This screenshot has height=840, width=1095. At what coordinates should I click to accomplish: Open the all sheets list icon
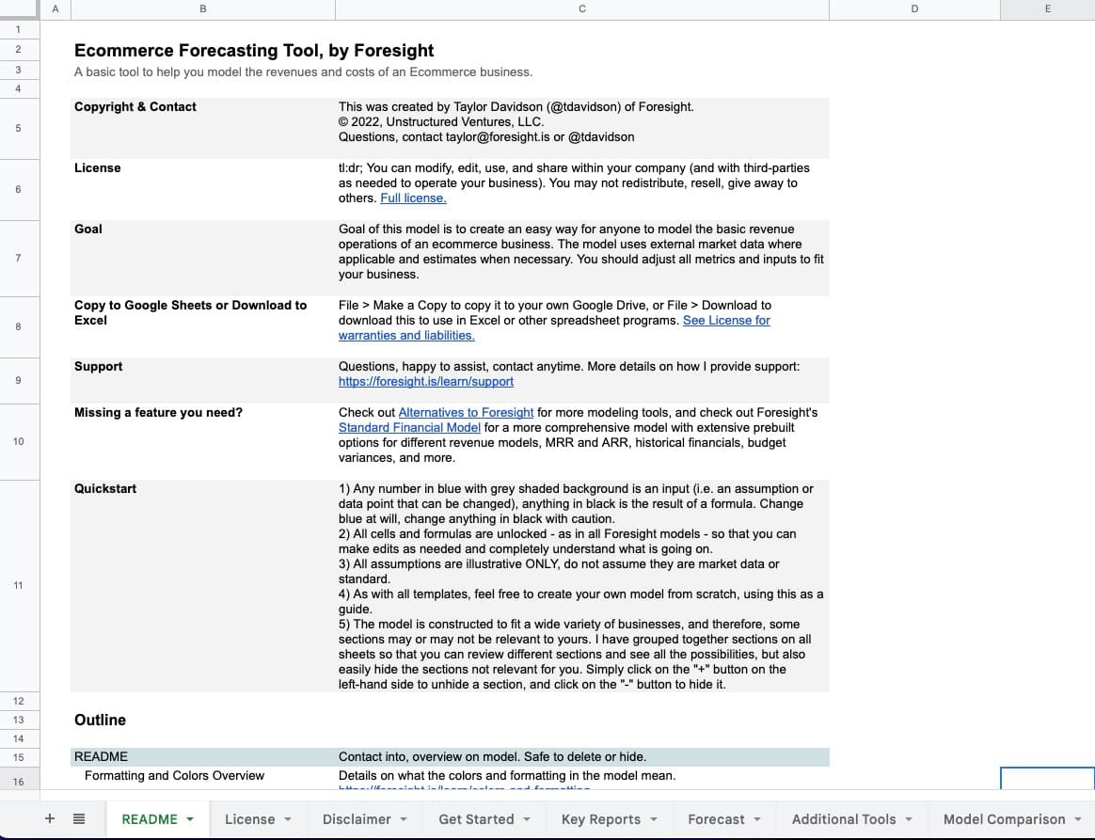point(79,819)
